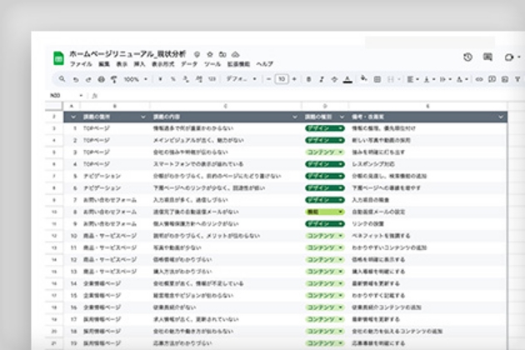Open the コンテンツ dropdown chip in item 3 row
The image size is (525, 350).
pos(325,152)
